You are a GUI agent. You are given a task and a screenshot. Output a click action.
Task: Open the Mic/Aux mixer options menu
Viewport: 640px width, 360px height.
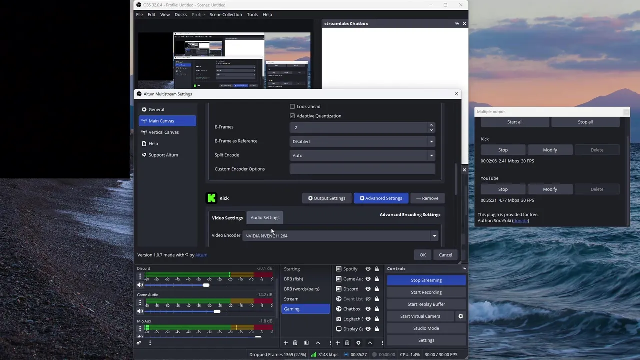pos(140,329)
